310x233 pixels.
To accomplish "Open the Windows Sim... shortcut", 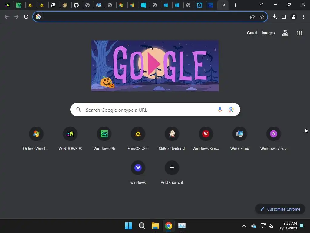I will (x=206, y=139).
